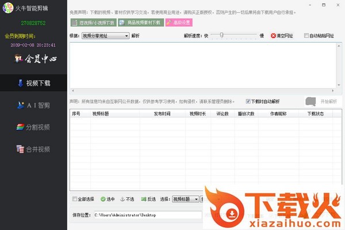Screen dimensions: 345x230
Task: Click the account ID 270328752 text
Action: [33, 23]
